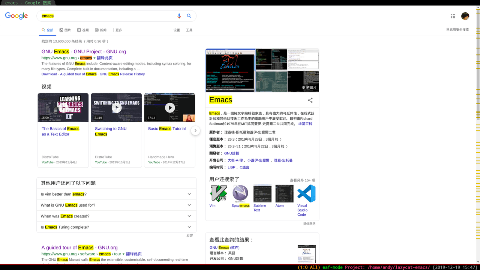This screenshot has height=270, width=480.
Task: Open 'GNU Emacs - GNU Project - GNU.org' result
Action: (84, 52)
